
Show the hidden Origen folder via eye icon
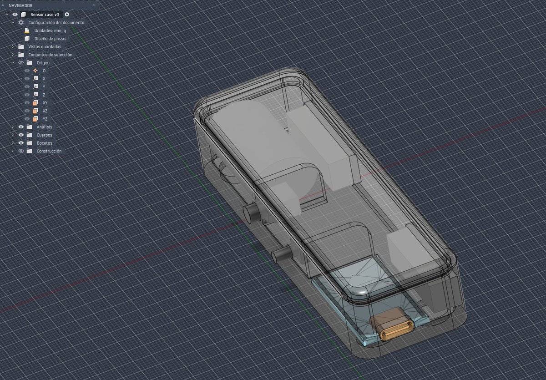point(21,62)
